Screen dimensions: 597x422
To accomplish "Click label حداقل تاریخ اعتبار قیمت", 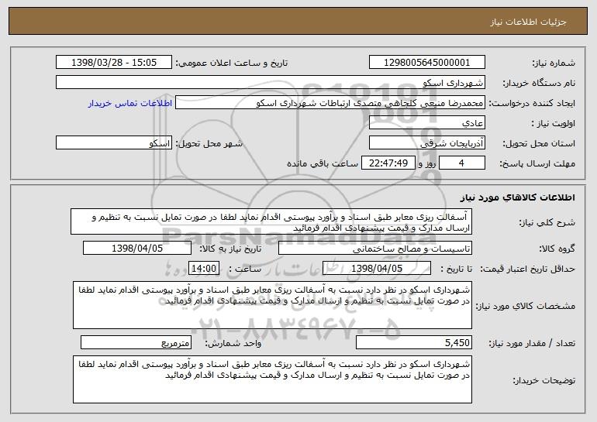I will tap(528, 269).
